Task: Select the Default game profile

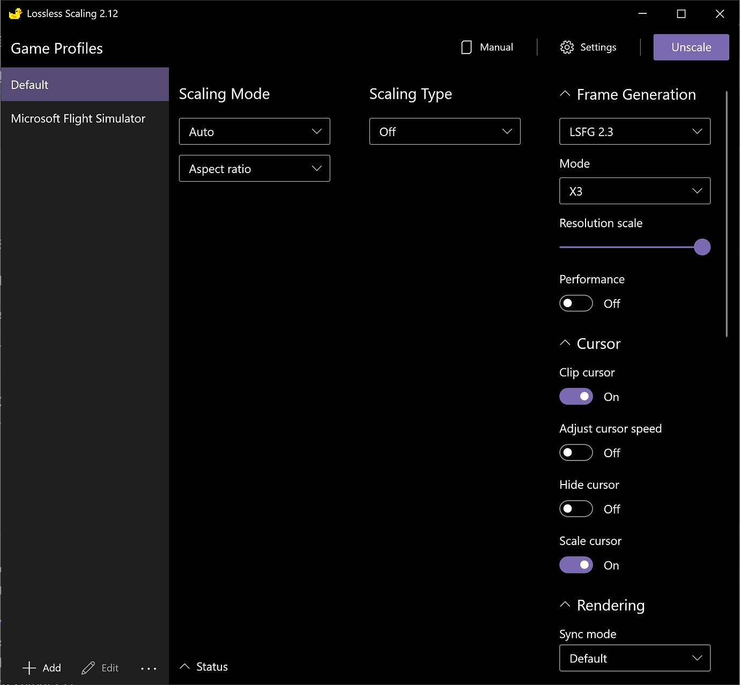Action: click(x=84, y=84)
